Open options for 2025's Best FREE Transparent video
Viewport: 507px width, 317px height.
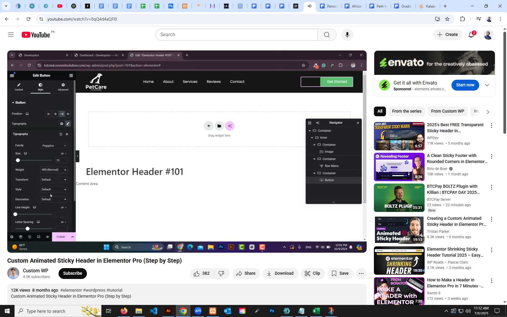(x=492, y=126)
